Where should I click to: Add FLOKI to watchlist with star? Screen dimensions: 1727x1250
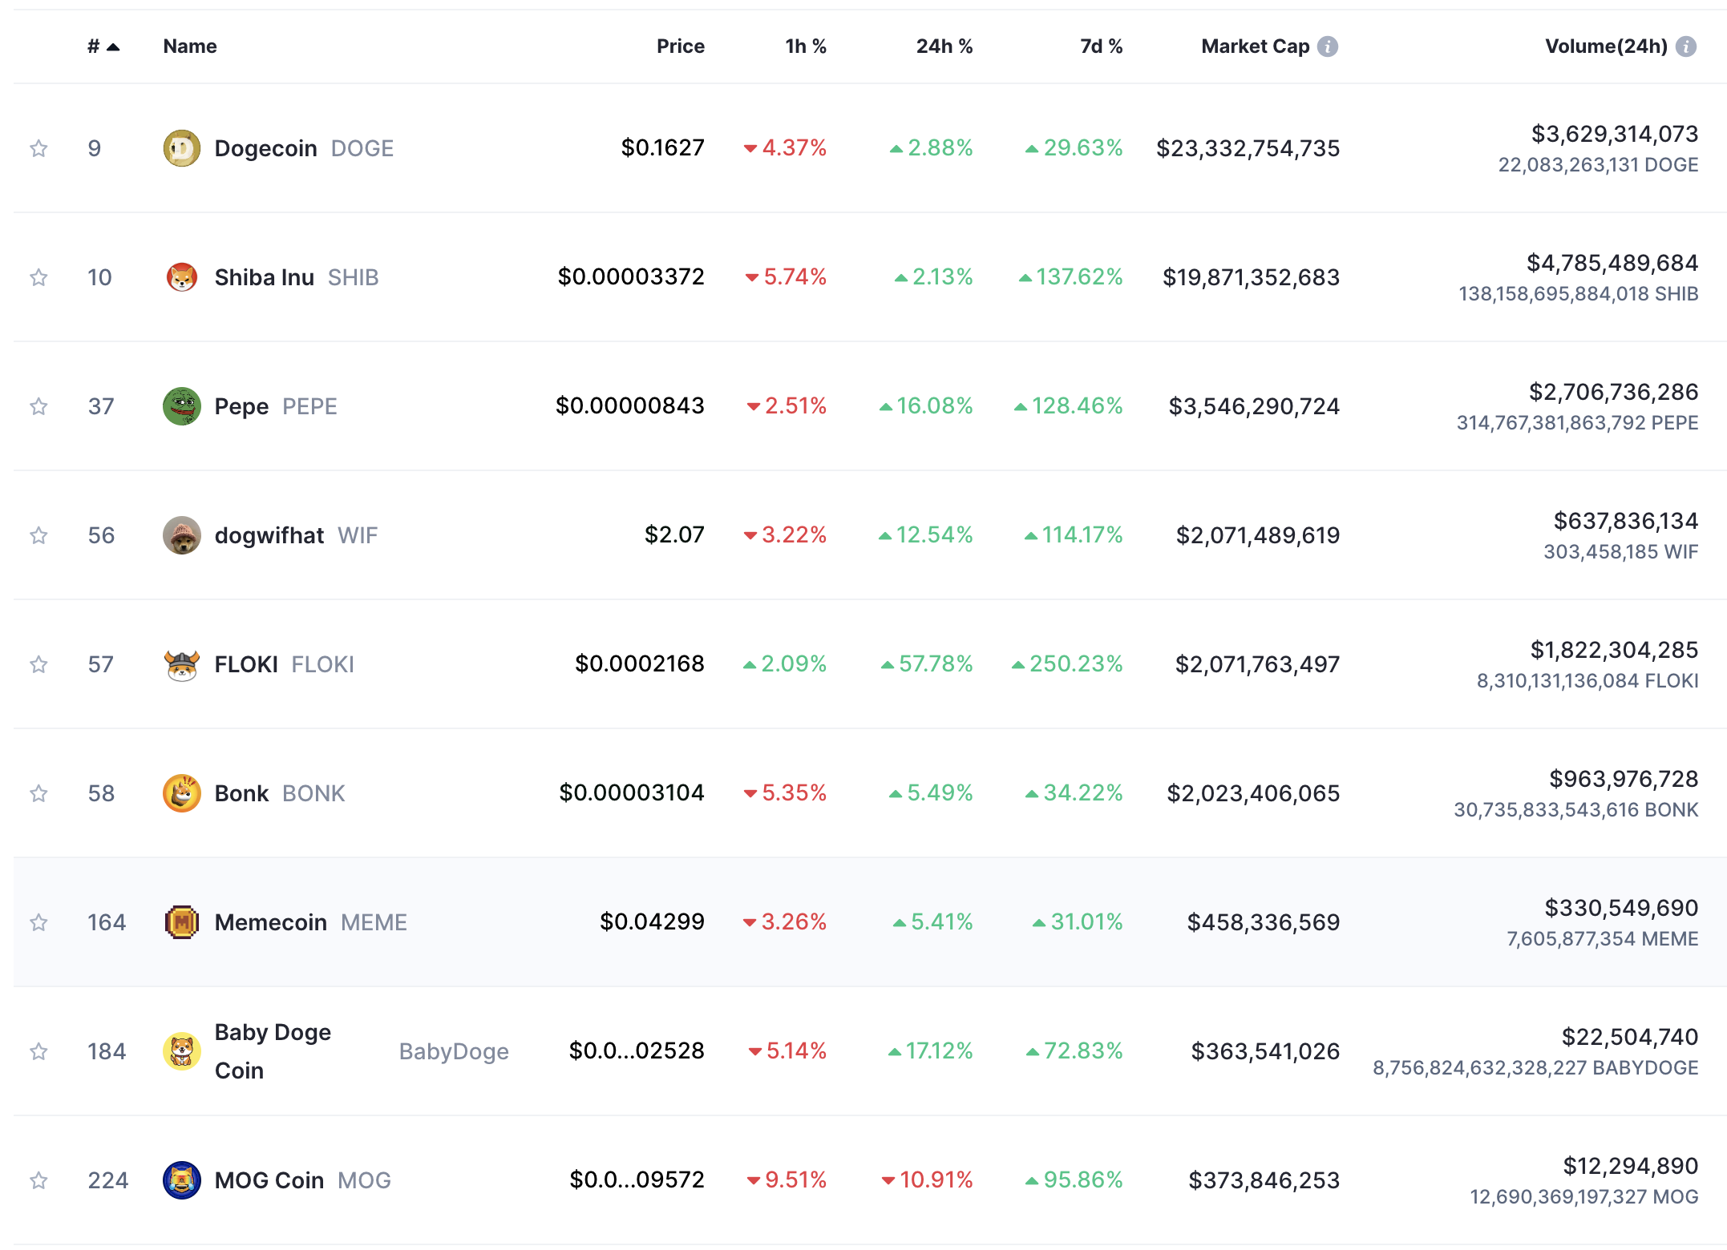pyautogui.click(x=38, y=664)
